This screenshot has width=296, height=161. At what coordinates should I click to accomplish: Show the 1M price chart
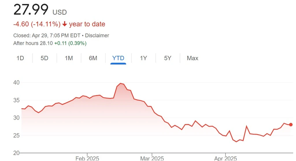pos(69,58)
